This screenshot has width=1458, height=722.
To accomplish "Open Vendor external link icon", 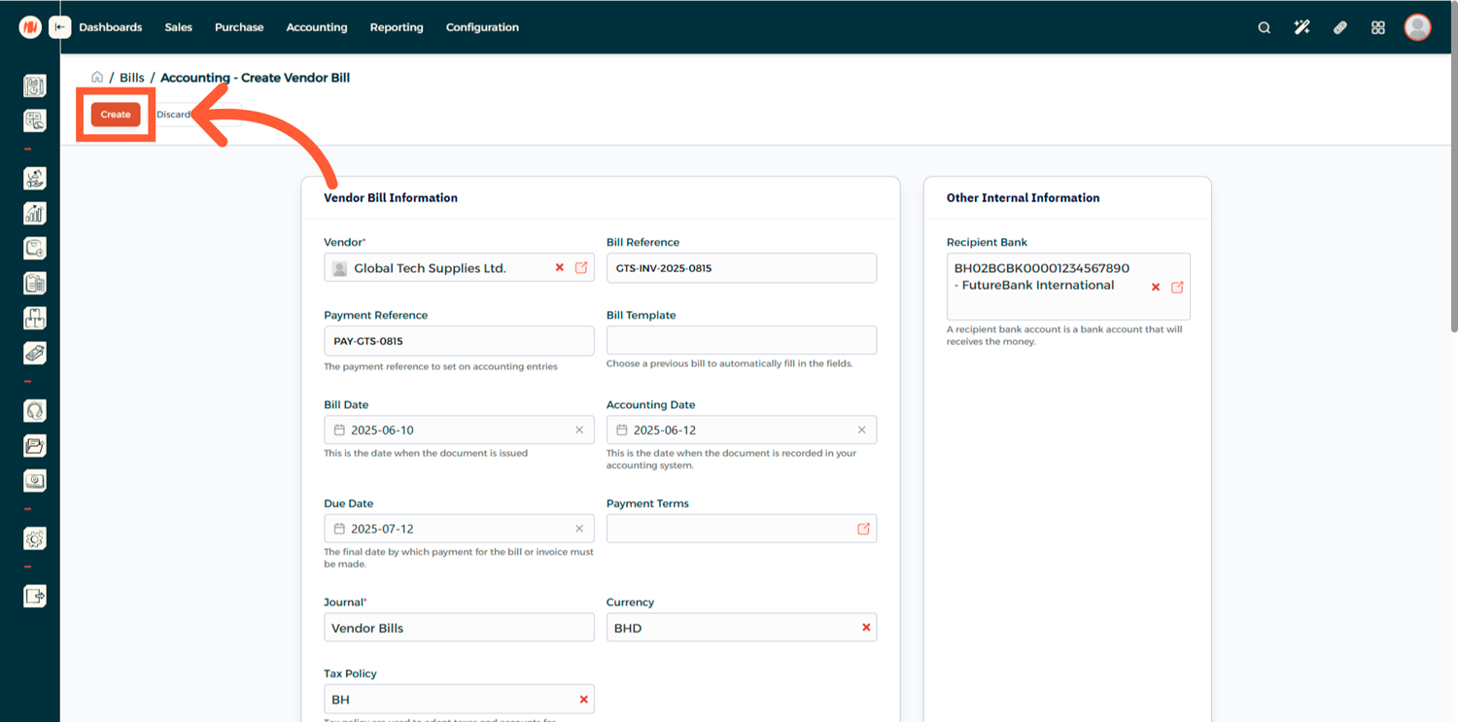I will pyautogui.click(x=581, y=267).
